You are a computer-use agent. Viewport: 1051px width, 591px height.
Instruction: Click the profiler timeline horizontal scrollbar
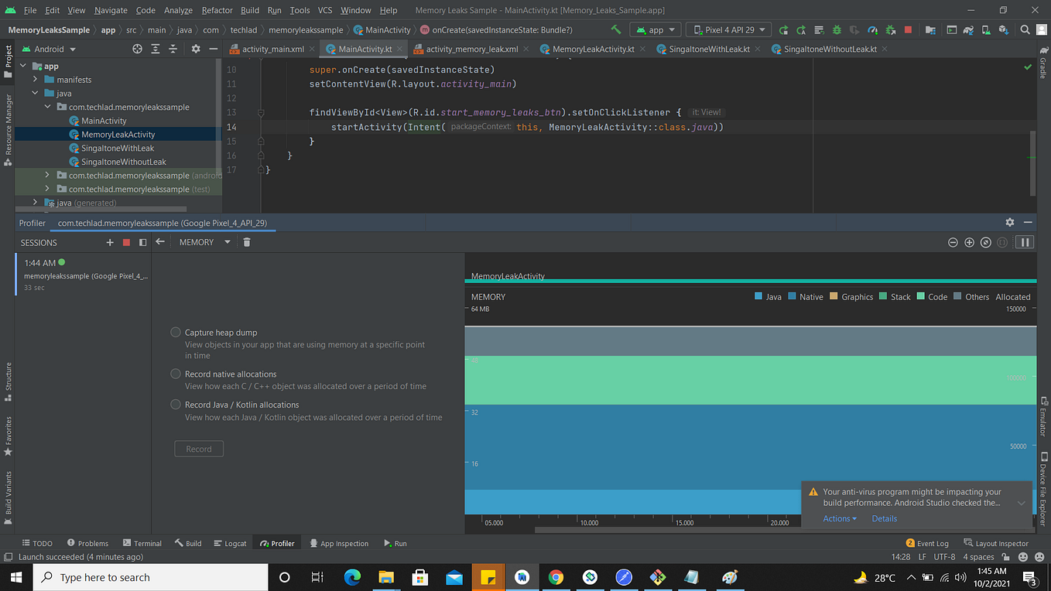pos(666,530)
